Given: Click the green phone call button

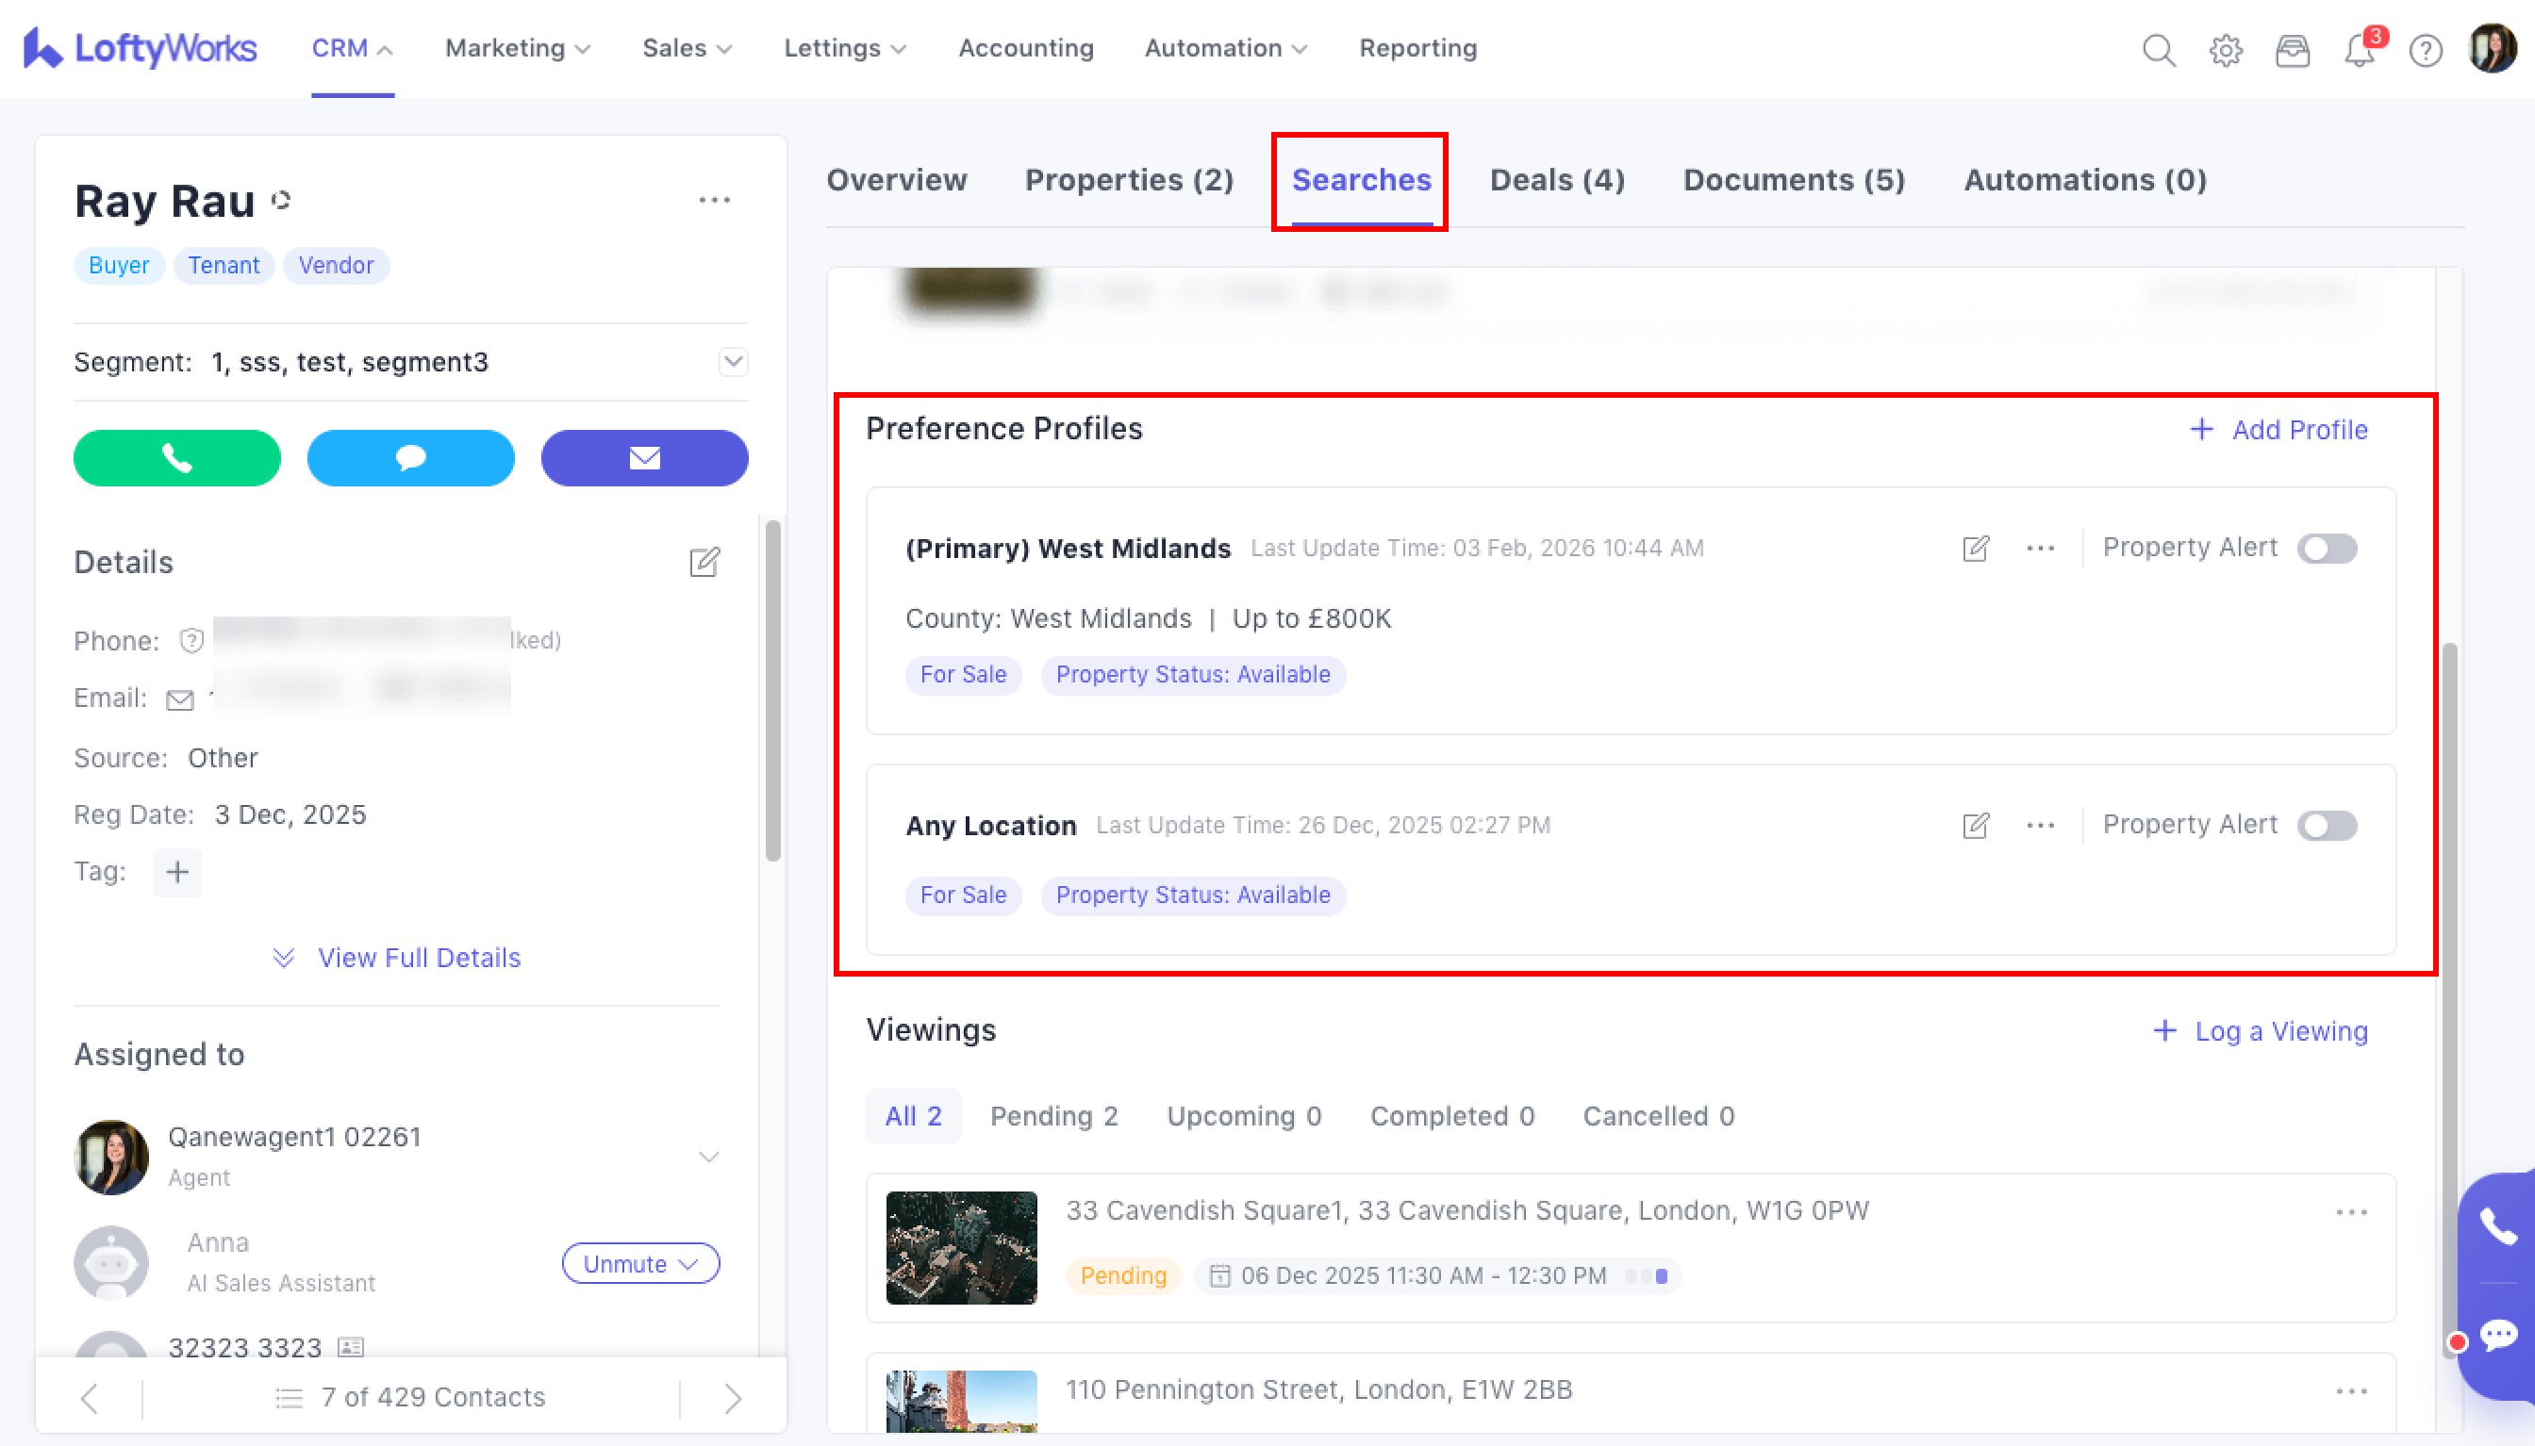Looking at the screenshot, I should 176,458.
